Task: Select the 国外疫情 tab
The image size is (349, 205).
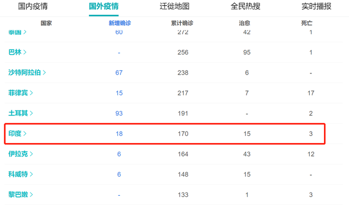Action: point(104,6)
